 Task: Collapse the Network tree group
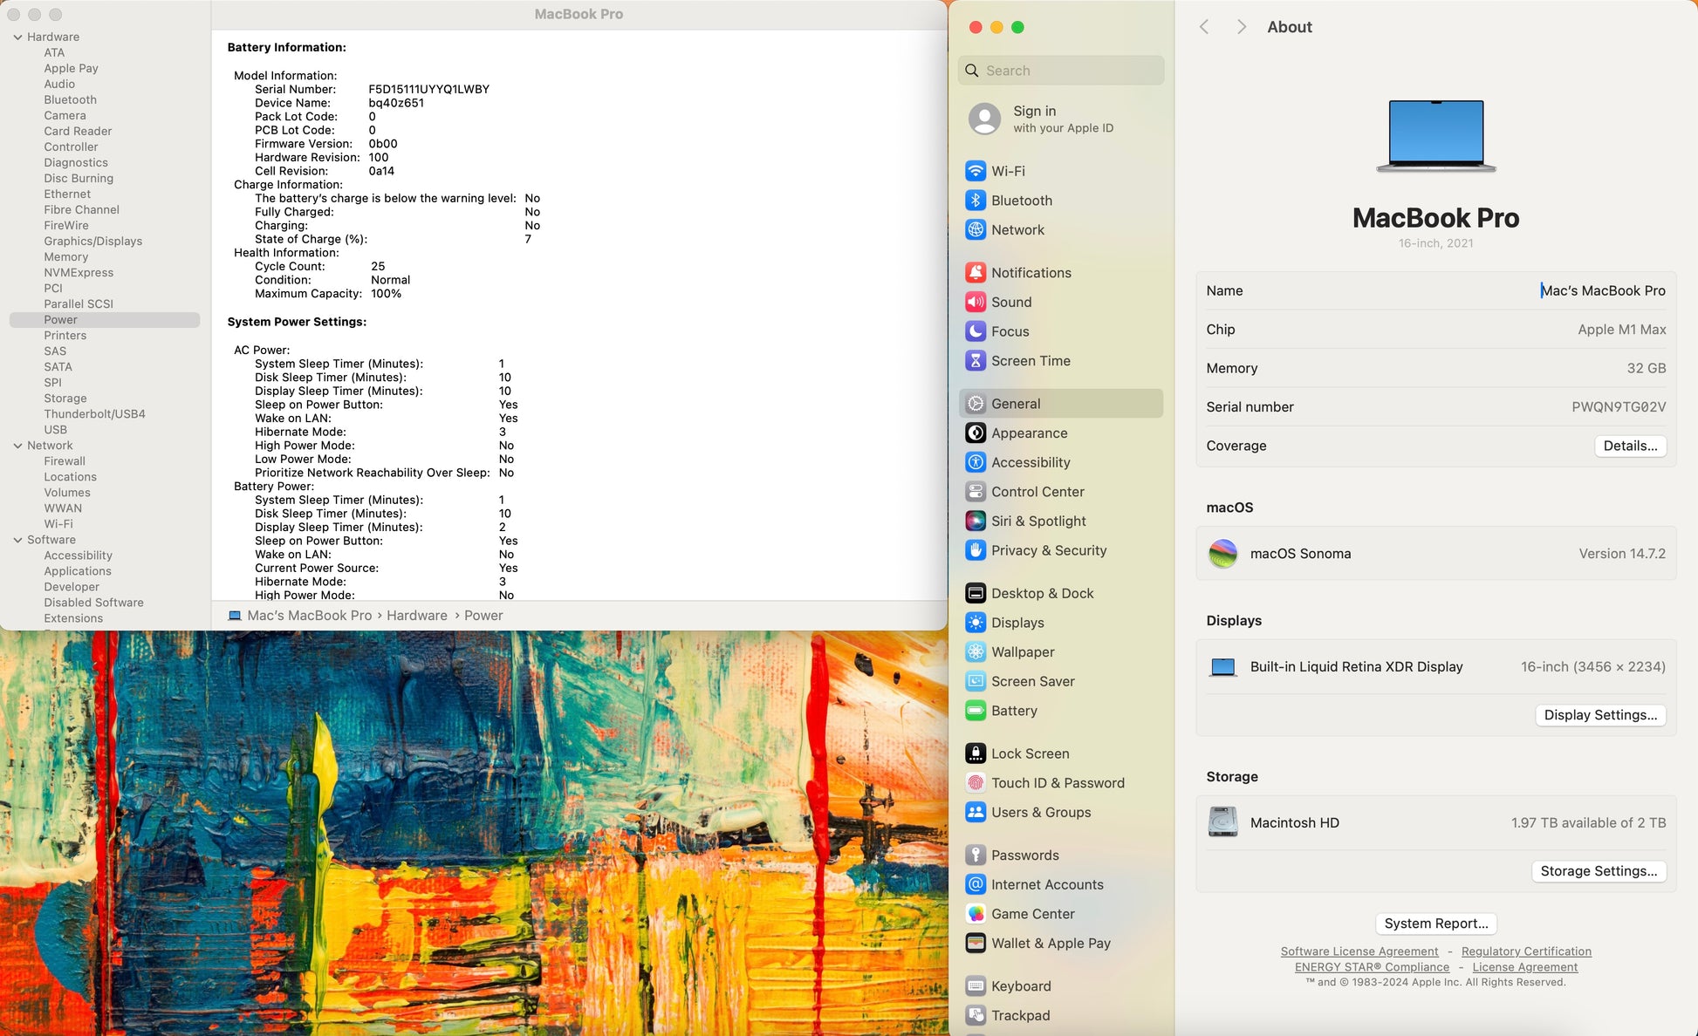point(17,446)
